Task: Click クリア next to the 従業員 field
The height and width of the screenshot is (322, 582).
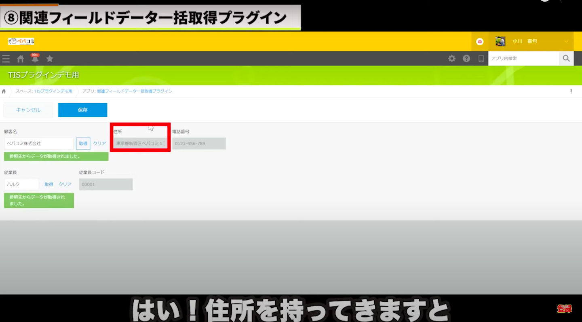Action: pos(65,184)
